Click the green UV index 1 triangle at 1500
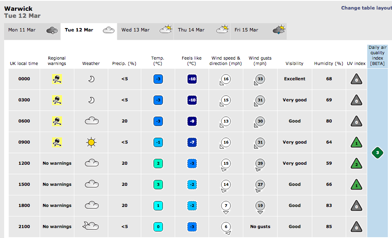The image size is (392, 238). 356,184
